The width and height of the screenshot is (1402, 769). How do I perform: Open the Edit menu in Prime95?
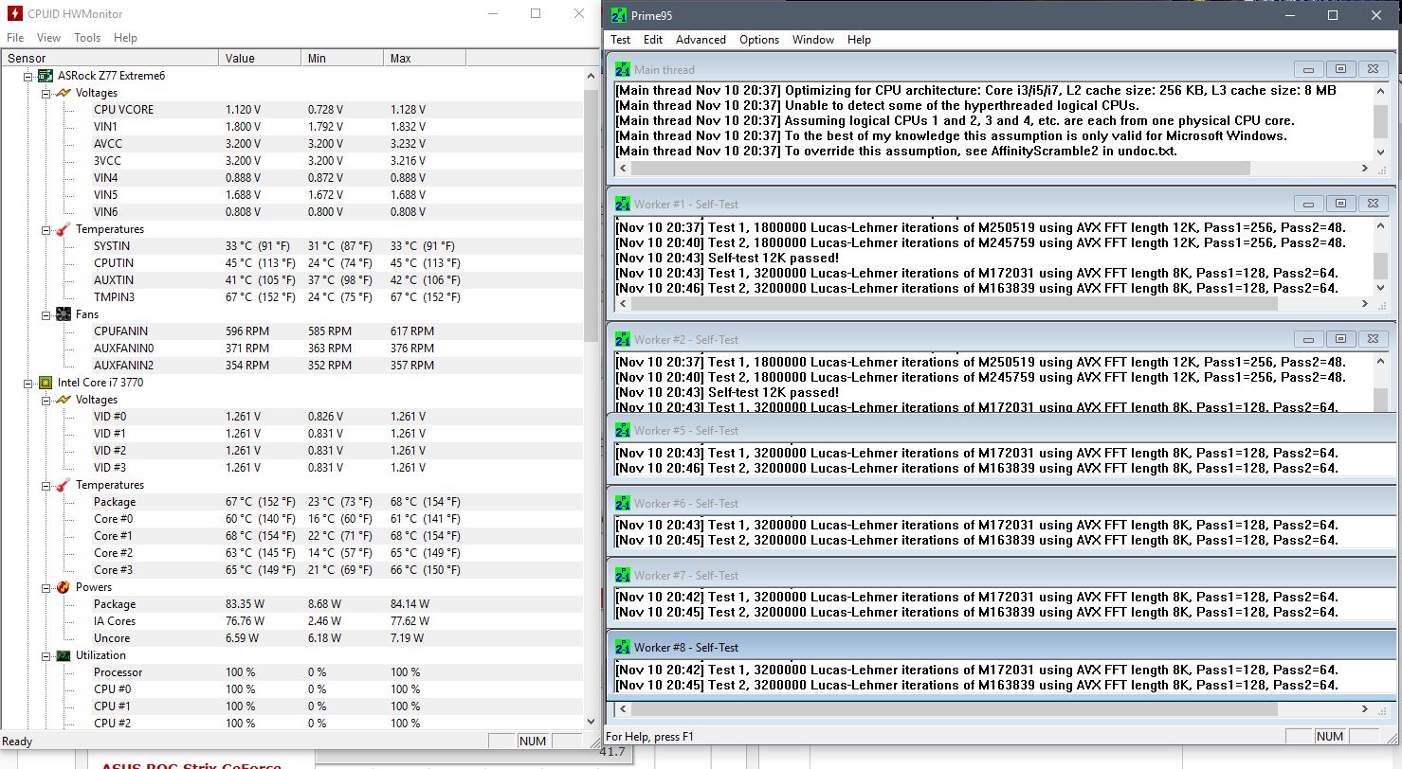[x=653, y=40]
